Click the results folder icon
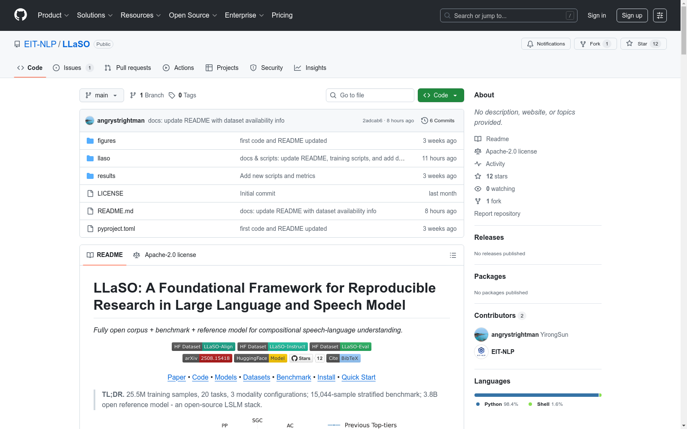This screenshot has height=429, width=687. pos(90,176)
